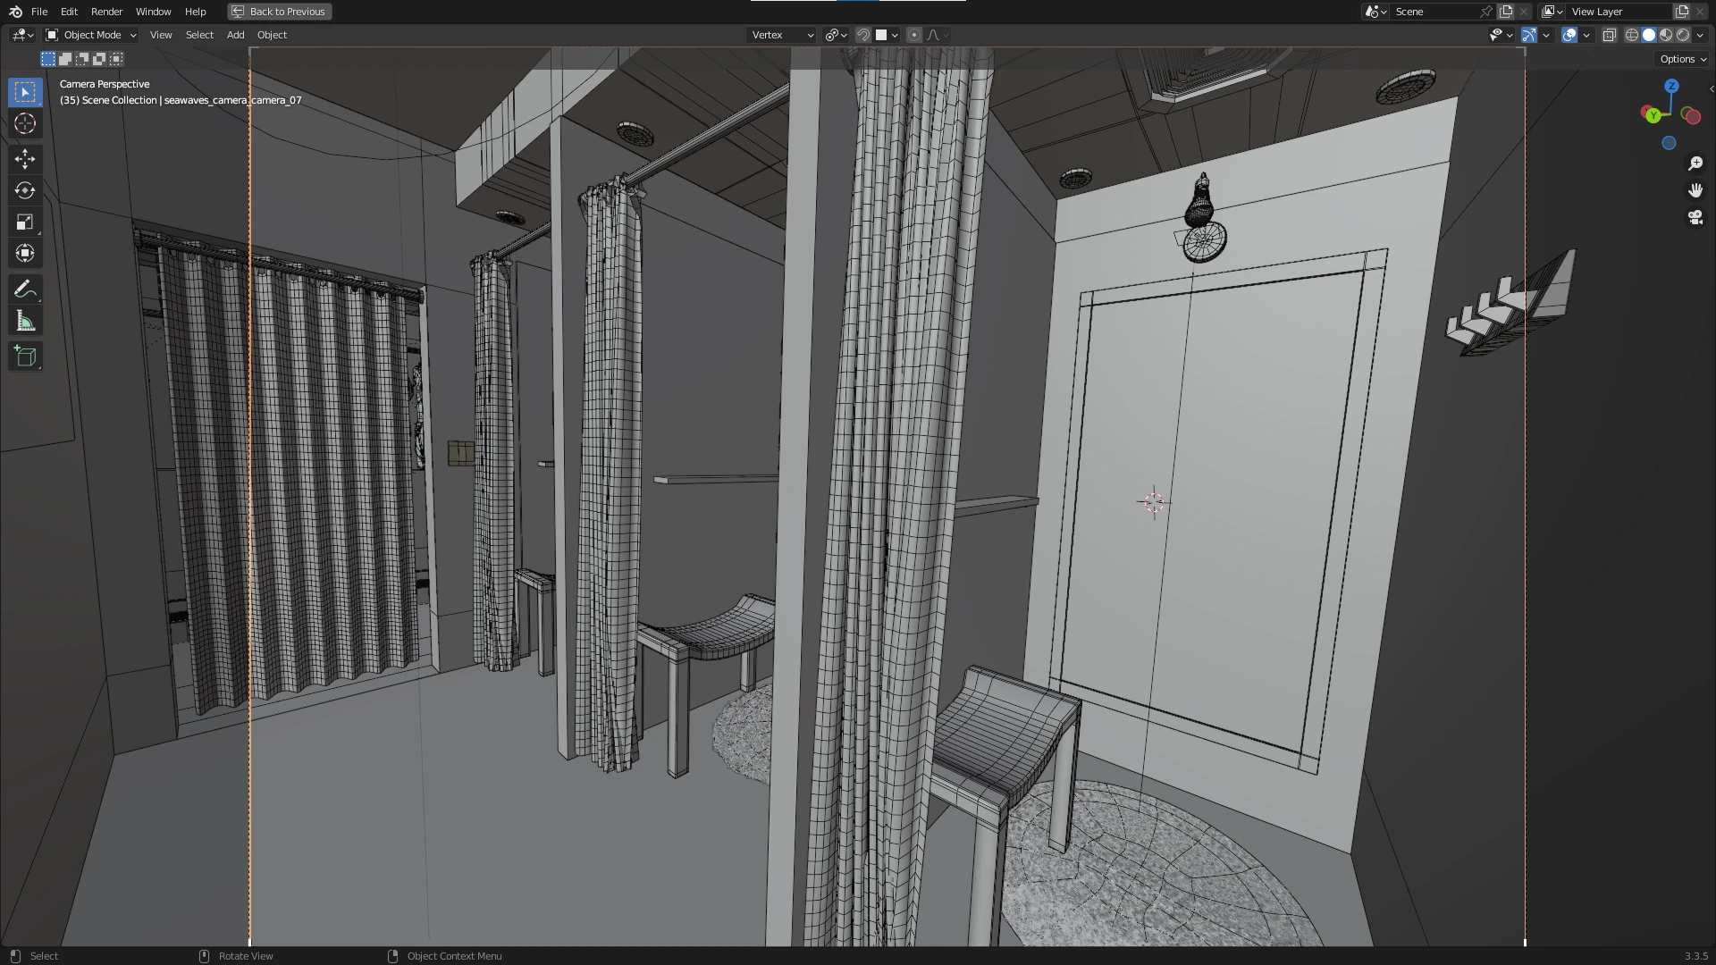Click the negative Z axis gizmo dot
Viewport: 1716px width, 965px height.
coord(1669,143)
